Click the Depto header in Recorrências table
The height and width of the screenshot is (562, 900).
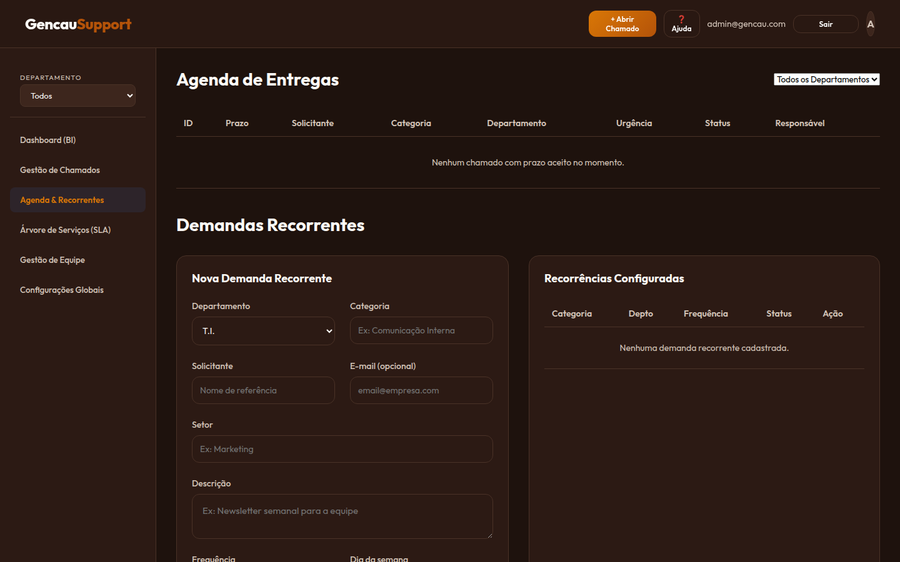(641, 313)
